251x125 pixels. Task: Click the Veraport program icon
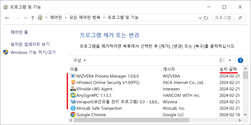(73, 102)
